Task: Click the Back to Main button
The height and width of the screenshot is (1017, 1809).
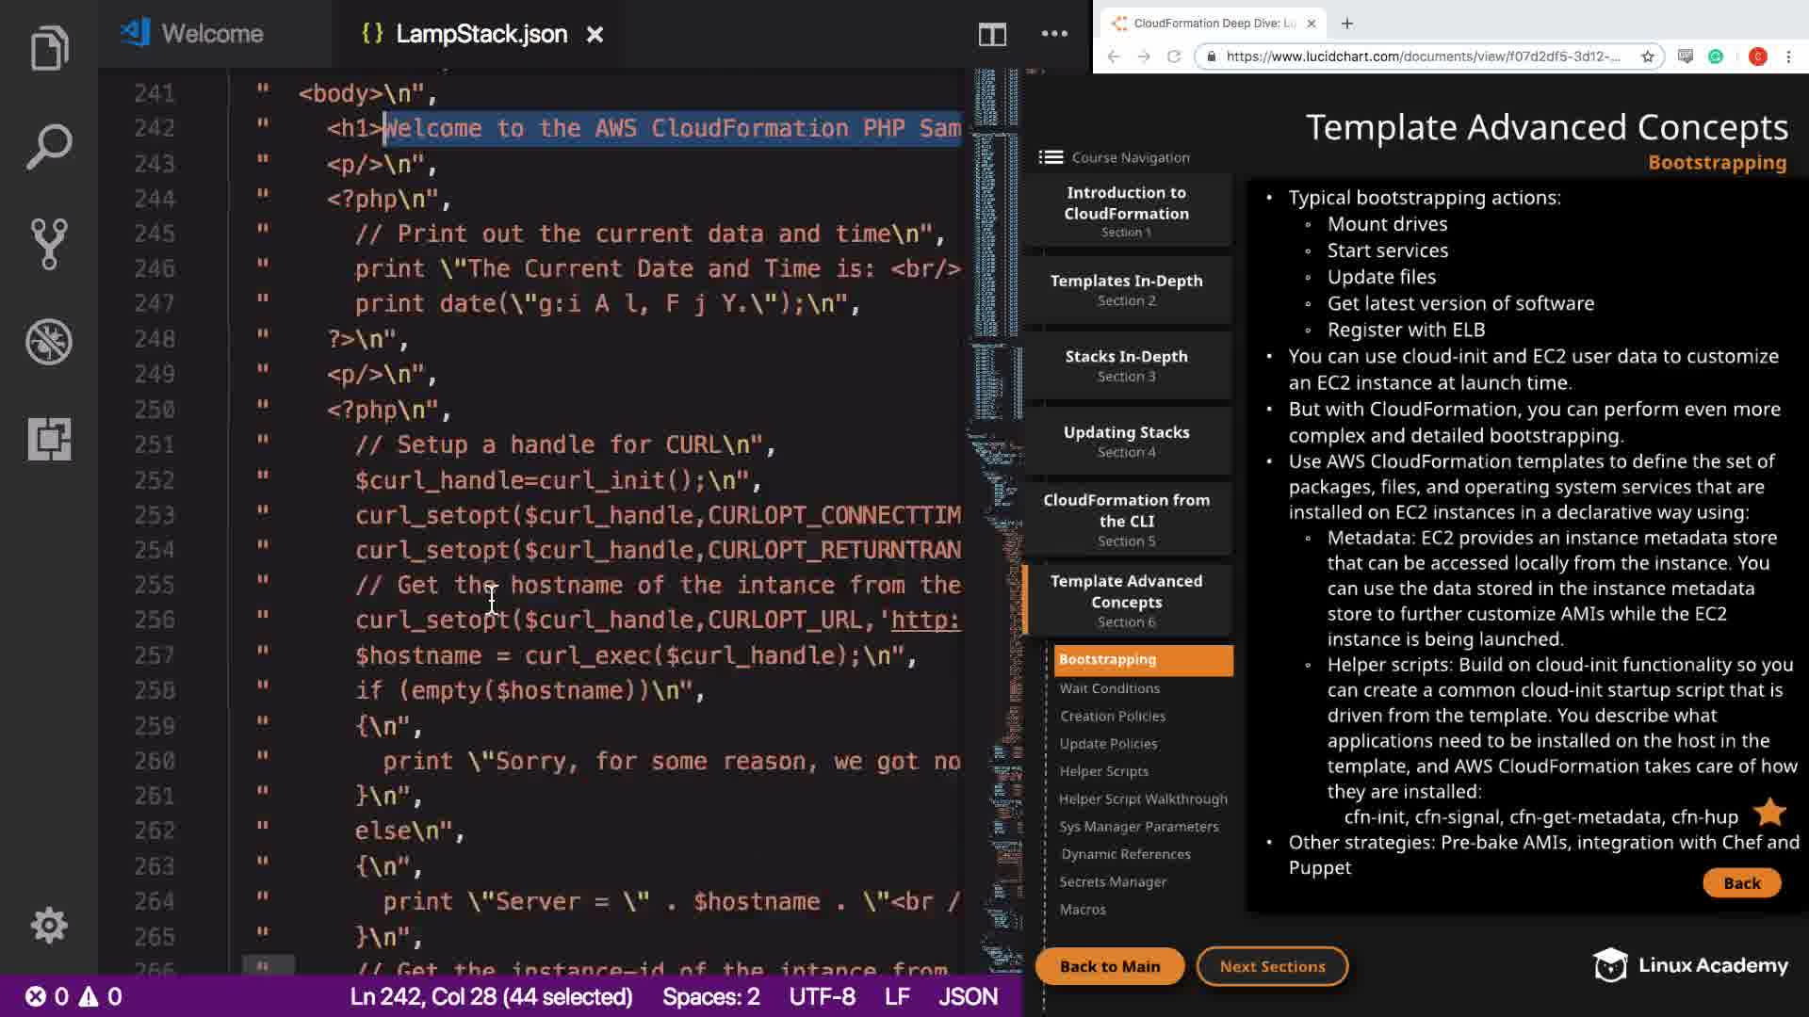Action: click(1109, 966)
